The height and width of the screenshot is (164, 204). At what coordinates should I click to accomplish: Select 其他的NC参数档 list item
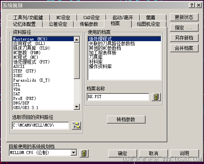tap(125, 48)
